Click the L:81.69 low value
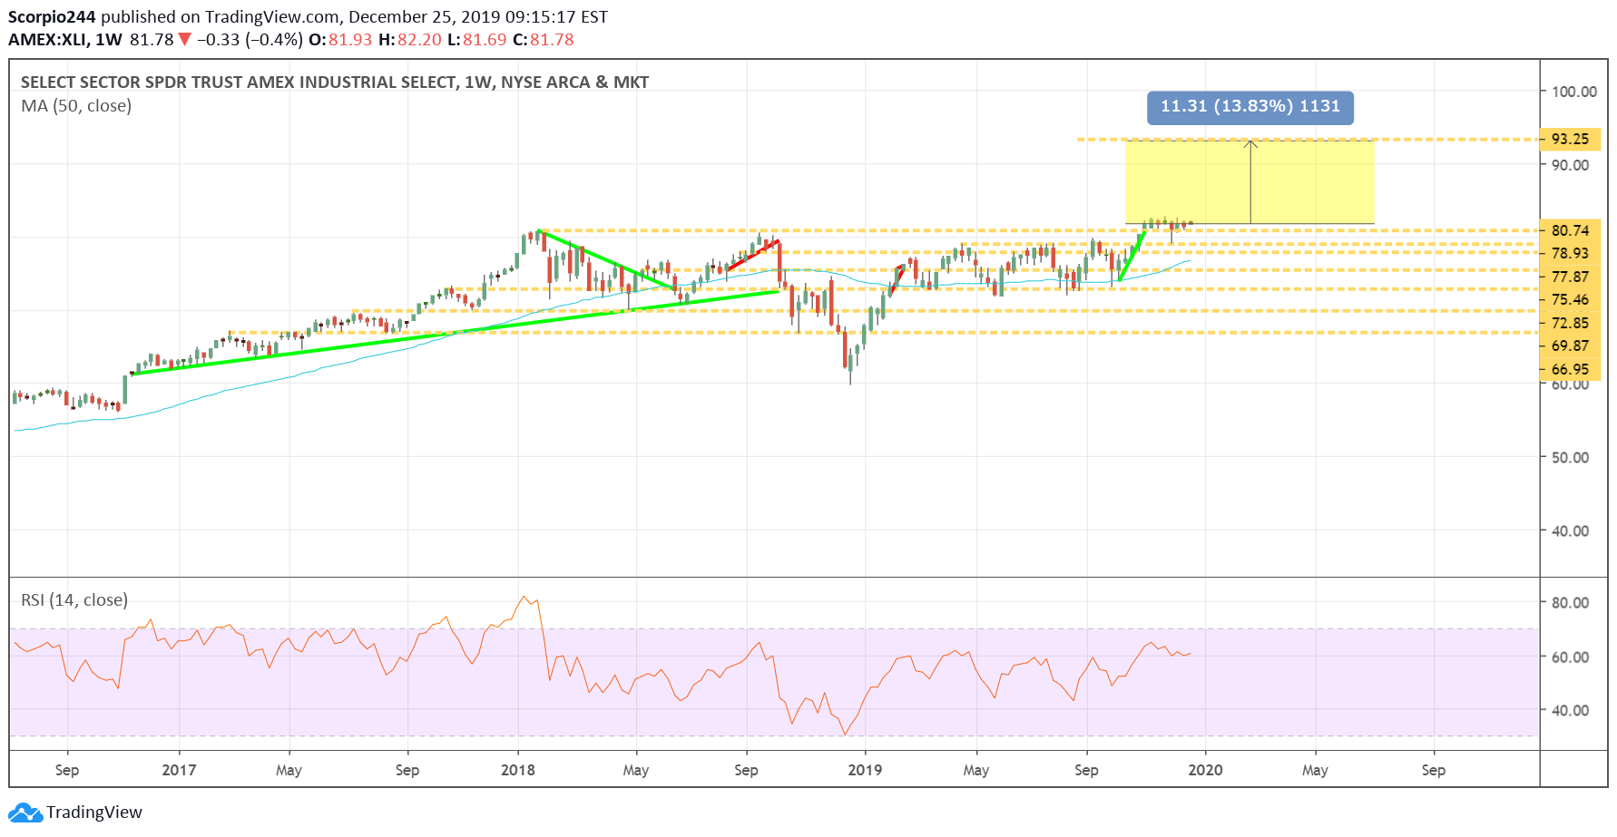 pyautogui.click(x=477, y=40)
